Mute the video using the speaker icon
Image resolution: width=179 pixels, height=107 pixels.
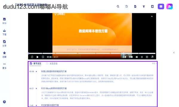click(x=137, y=57)
